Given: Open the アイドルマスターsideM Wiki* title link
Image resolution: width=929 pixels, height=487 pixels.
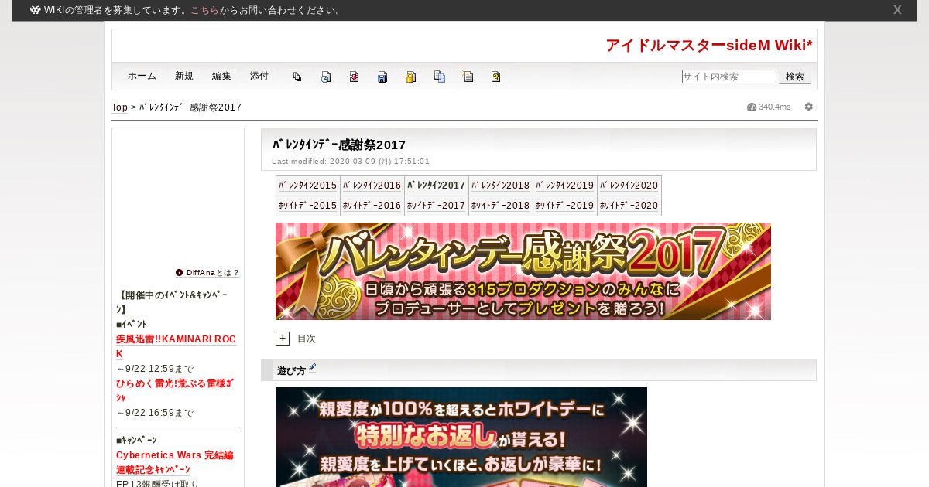Looking at the screenshot, I should (709, 46).
